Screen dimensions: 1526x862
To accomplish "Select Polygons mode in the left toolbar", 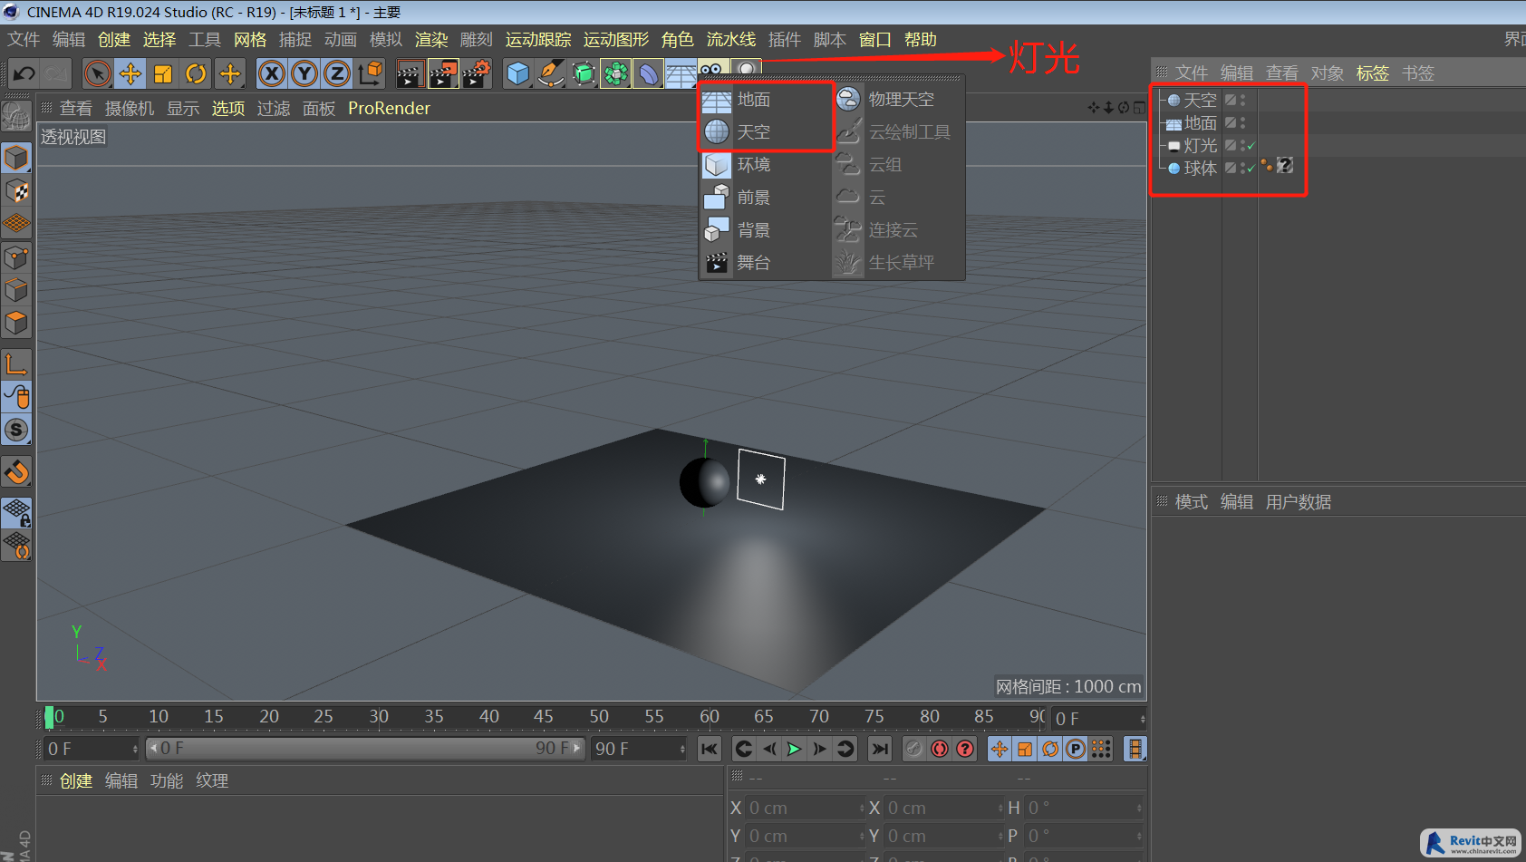I will (16, 324).
